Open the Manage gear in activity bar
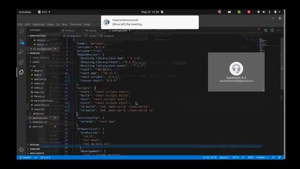Screen dimensions: 300x169 [22, 150]
